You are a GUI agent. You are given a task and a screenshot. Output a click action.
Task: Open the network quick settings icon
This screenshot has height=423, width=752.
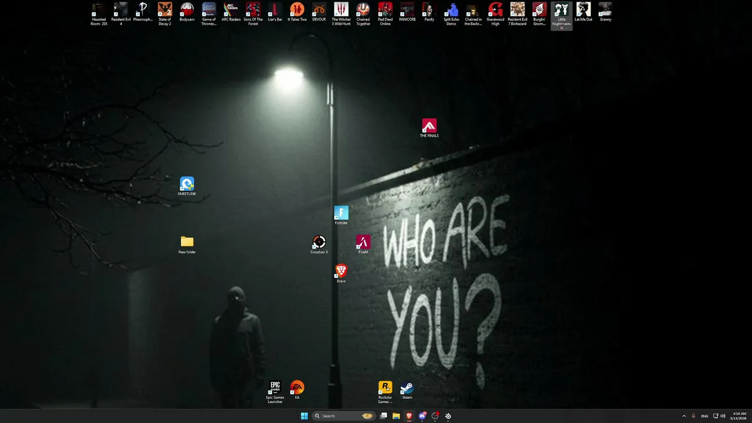[x=716, y=416]
